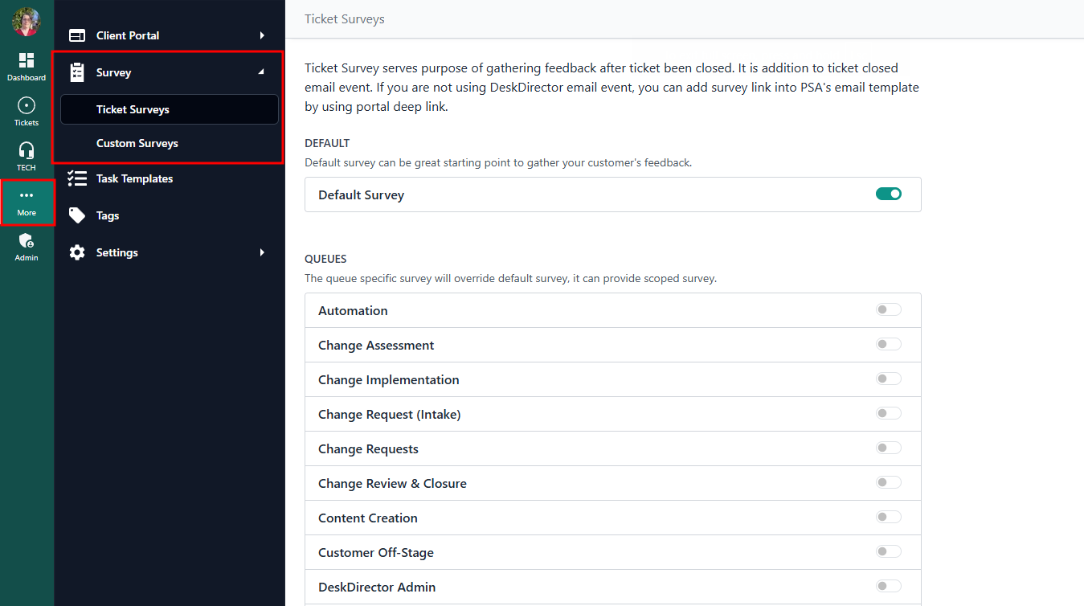
Task: Click the Customer Off-Stage queue row
Action: [376, 552]
